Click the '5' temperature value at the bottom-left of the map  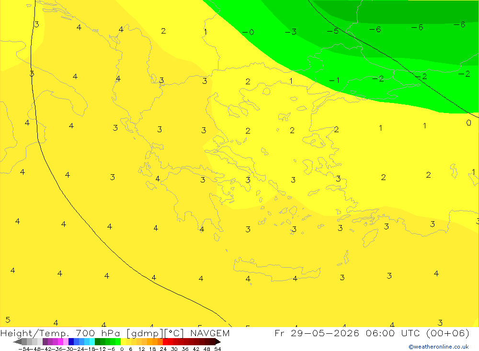click(x=8, y=320)
